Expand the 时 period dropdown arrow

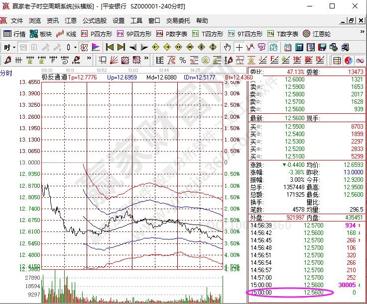coord(14,47)
